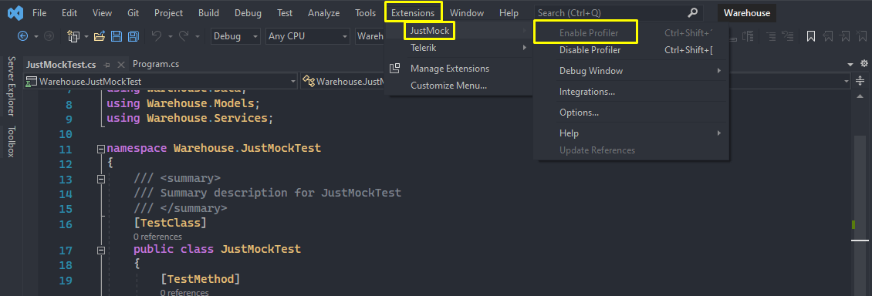Click the split editor window icon

coord(860,81)
